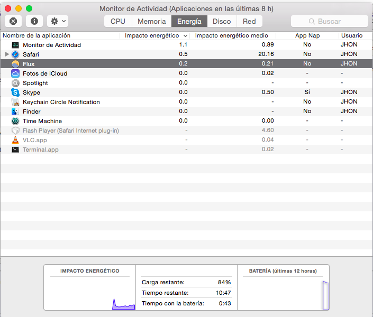Click the Spotlight magnifier icon

(15, 83)
